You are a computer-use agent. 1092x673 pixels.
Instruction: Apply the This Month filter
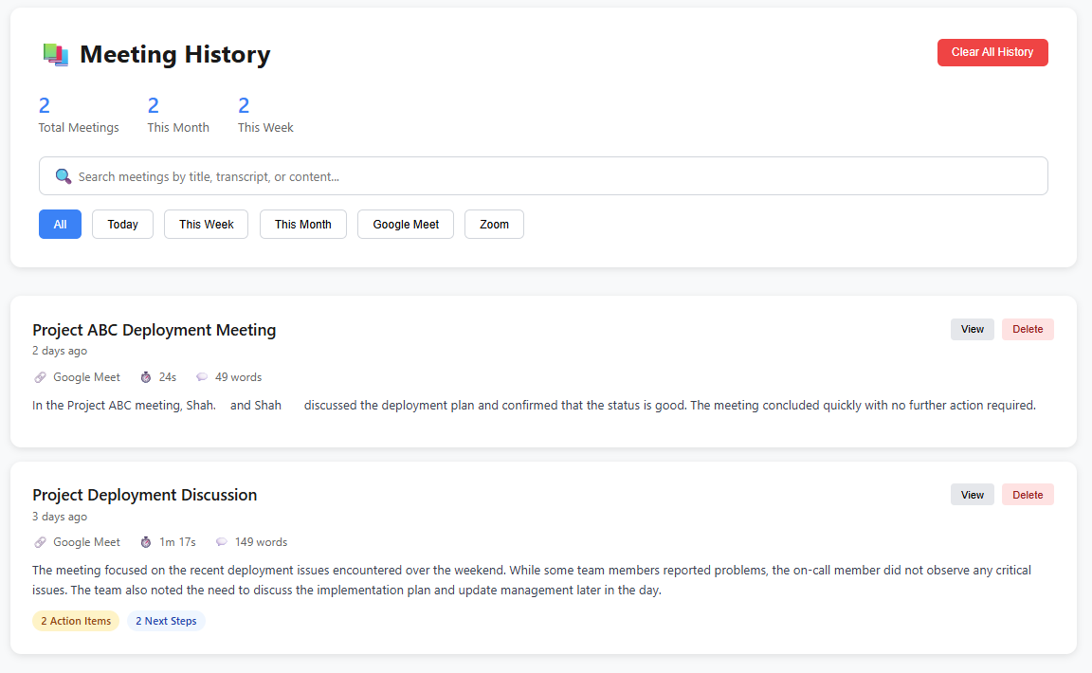302,225
